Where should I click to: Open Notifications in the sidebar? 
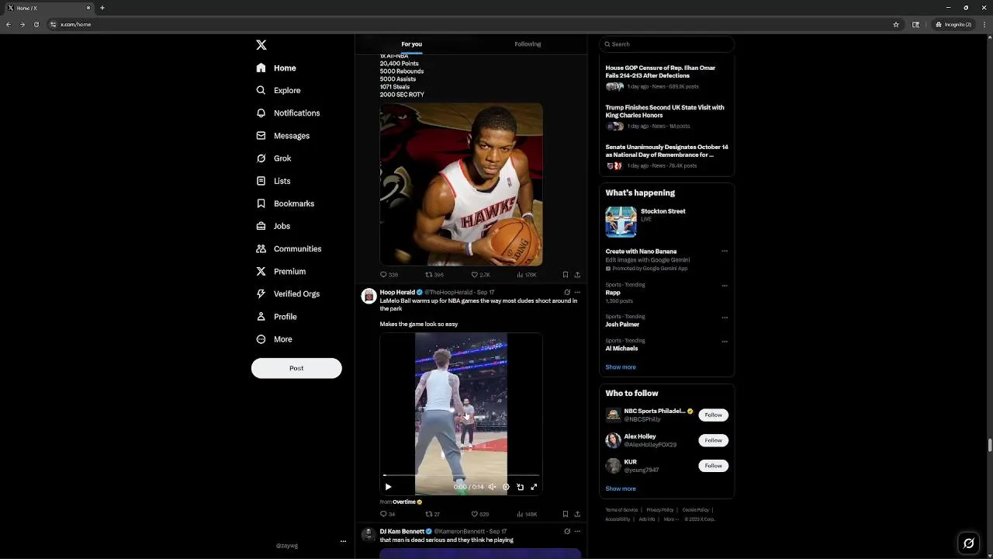click(x=288, y=113)
